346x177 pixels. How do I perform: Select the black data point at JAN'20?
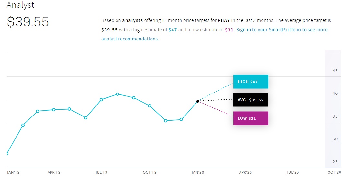(198, 101)
